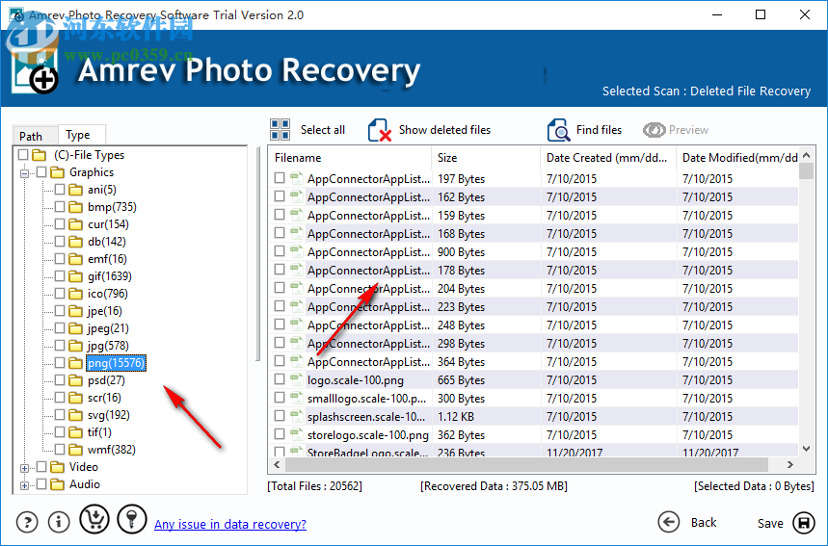Click the (C)-File Types folder icon
Image resolution: width=828 pixels, height=546 pixels.
coord(40,155)
